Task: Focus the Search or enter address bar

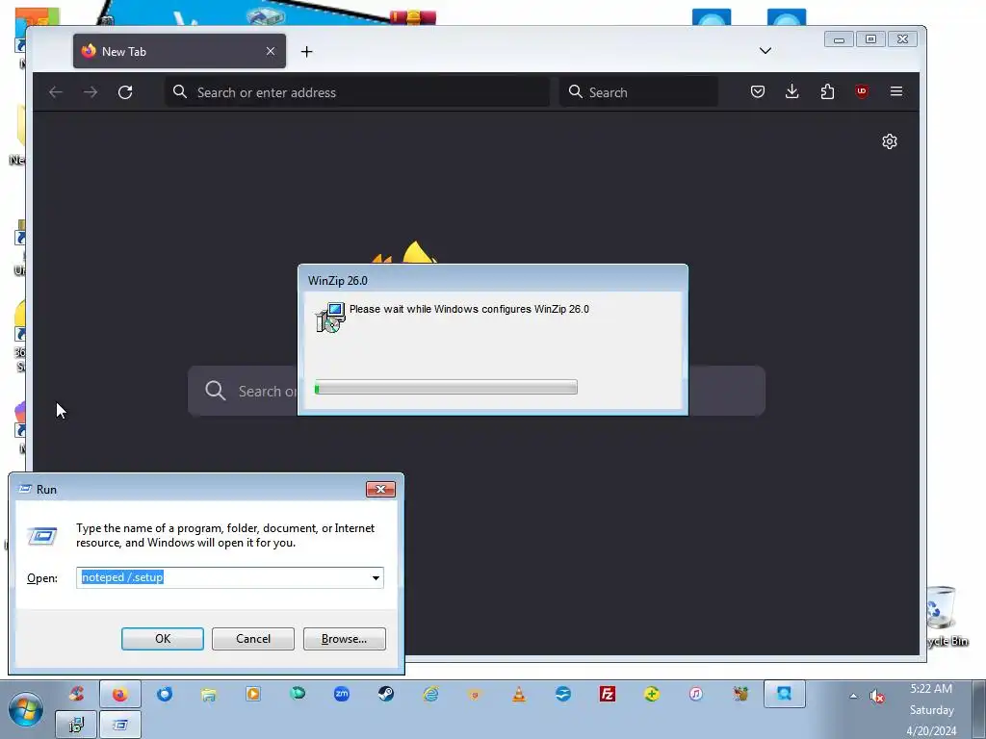Action: coord(357,92)
